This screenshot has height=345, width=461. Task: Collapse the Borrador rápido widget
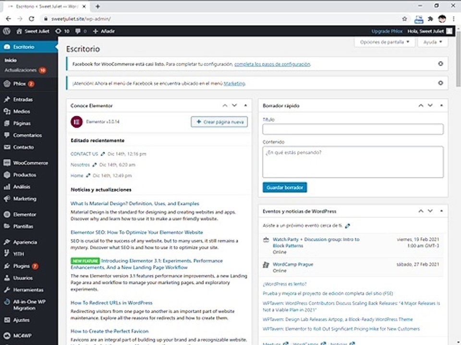coord(441,105)
